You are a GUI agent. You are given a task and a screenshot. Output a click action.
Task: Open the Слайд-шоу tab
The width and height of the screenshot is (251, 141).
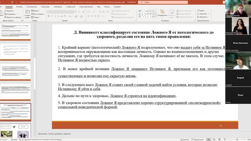(71, 7)
